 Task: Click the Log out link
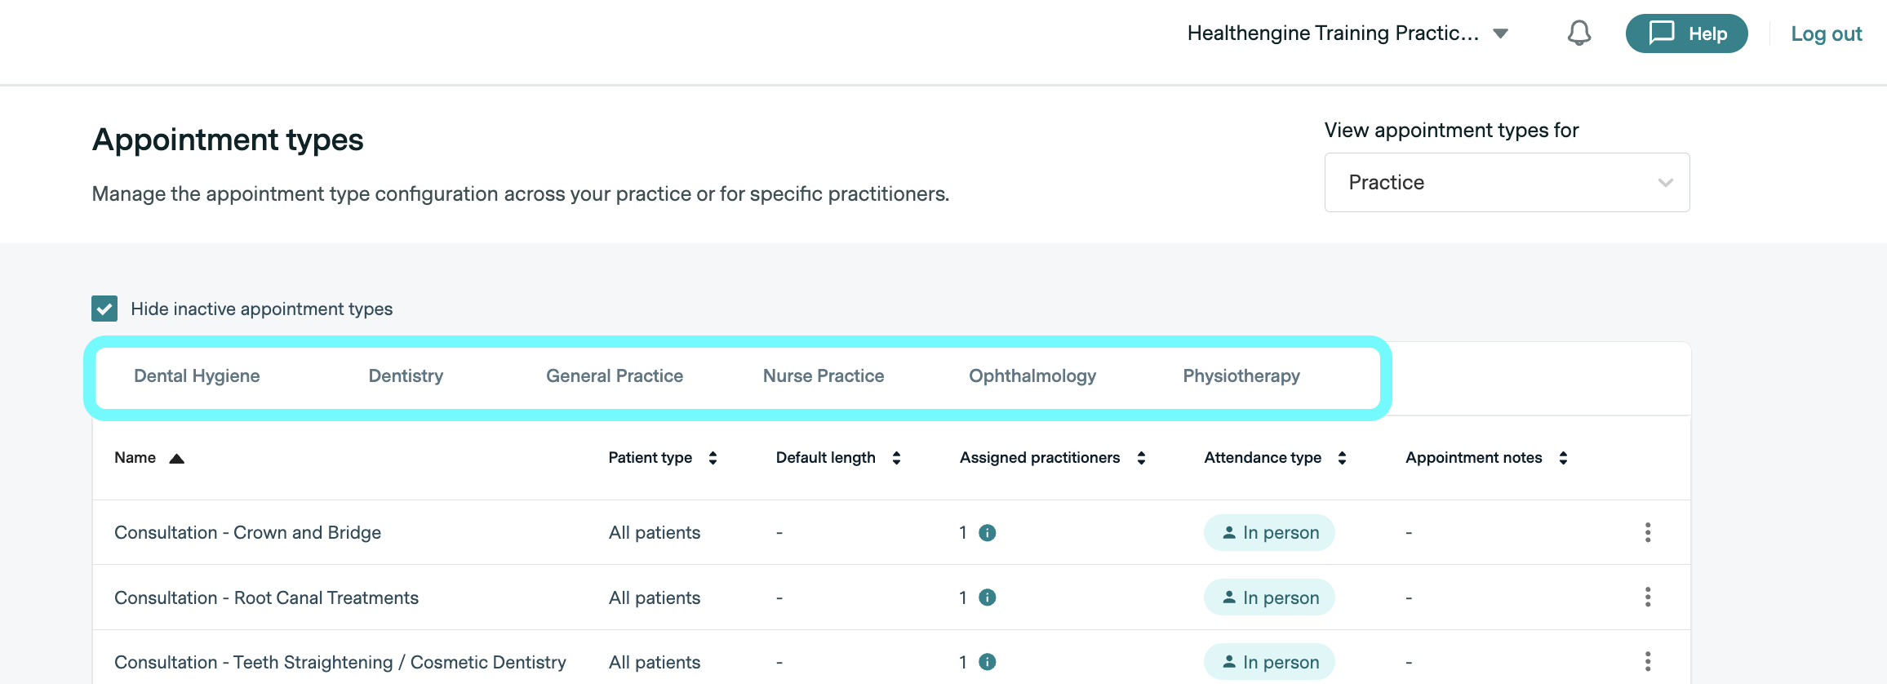pos(1826,34)
